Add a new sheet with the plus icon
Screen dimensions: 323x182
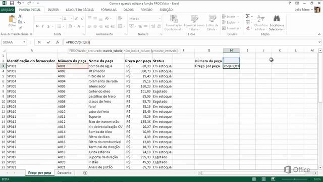85,173
